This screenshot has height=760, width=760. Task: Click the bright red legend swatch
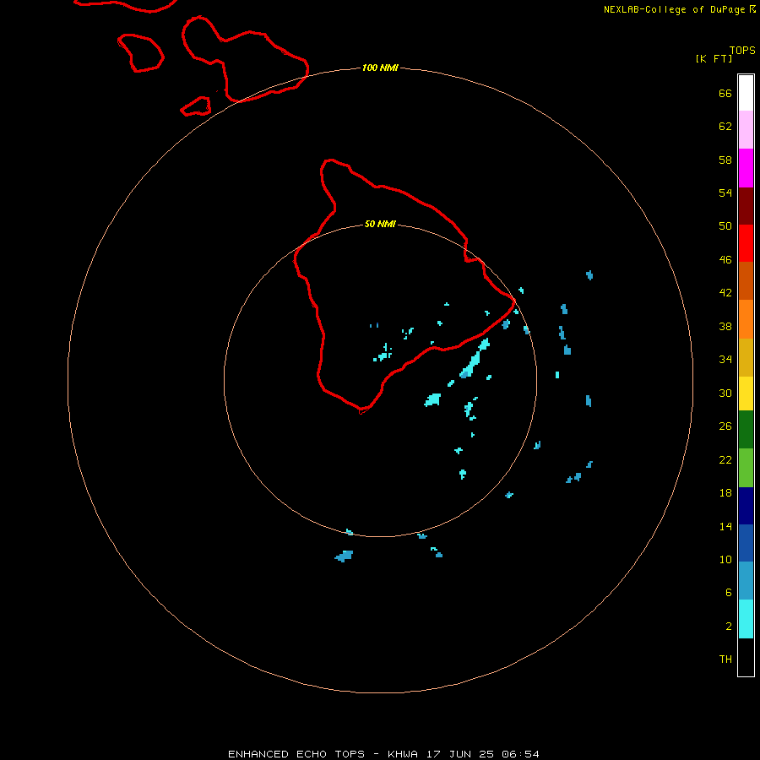click(x=746, y=243)
